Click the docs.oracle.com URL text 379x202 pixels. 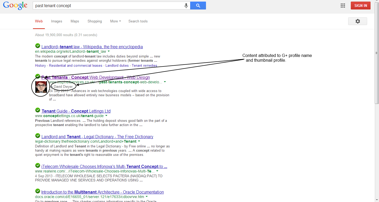pyautogui.click(x=90, y=197)
